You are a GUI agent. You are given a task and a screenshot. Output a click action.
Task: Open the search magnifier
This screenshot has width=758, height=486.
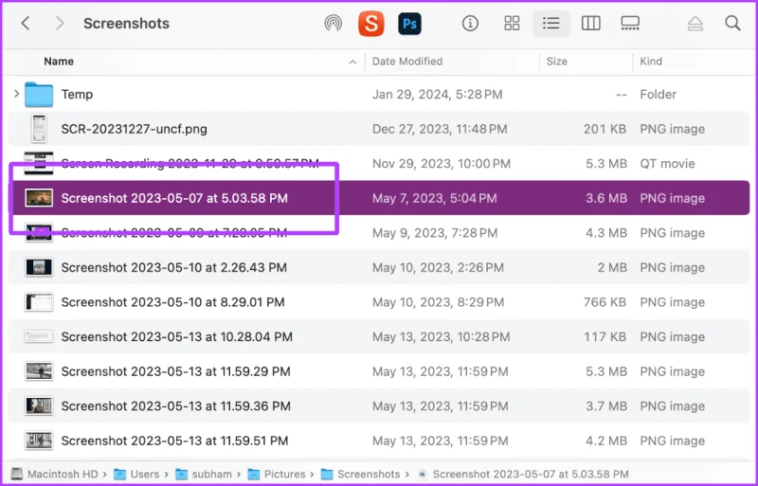pyautogui.click(x=732, y=23)
